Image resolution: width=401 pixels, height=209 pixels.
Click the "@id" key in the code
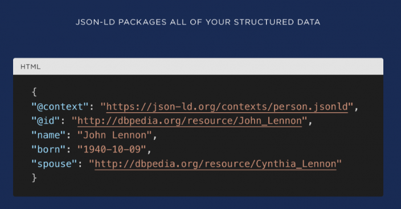tap(46, 121)
